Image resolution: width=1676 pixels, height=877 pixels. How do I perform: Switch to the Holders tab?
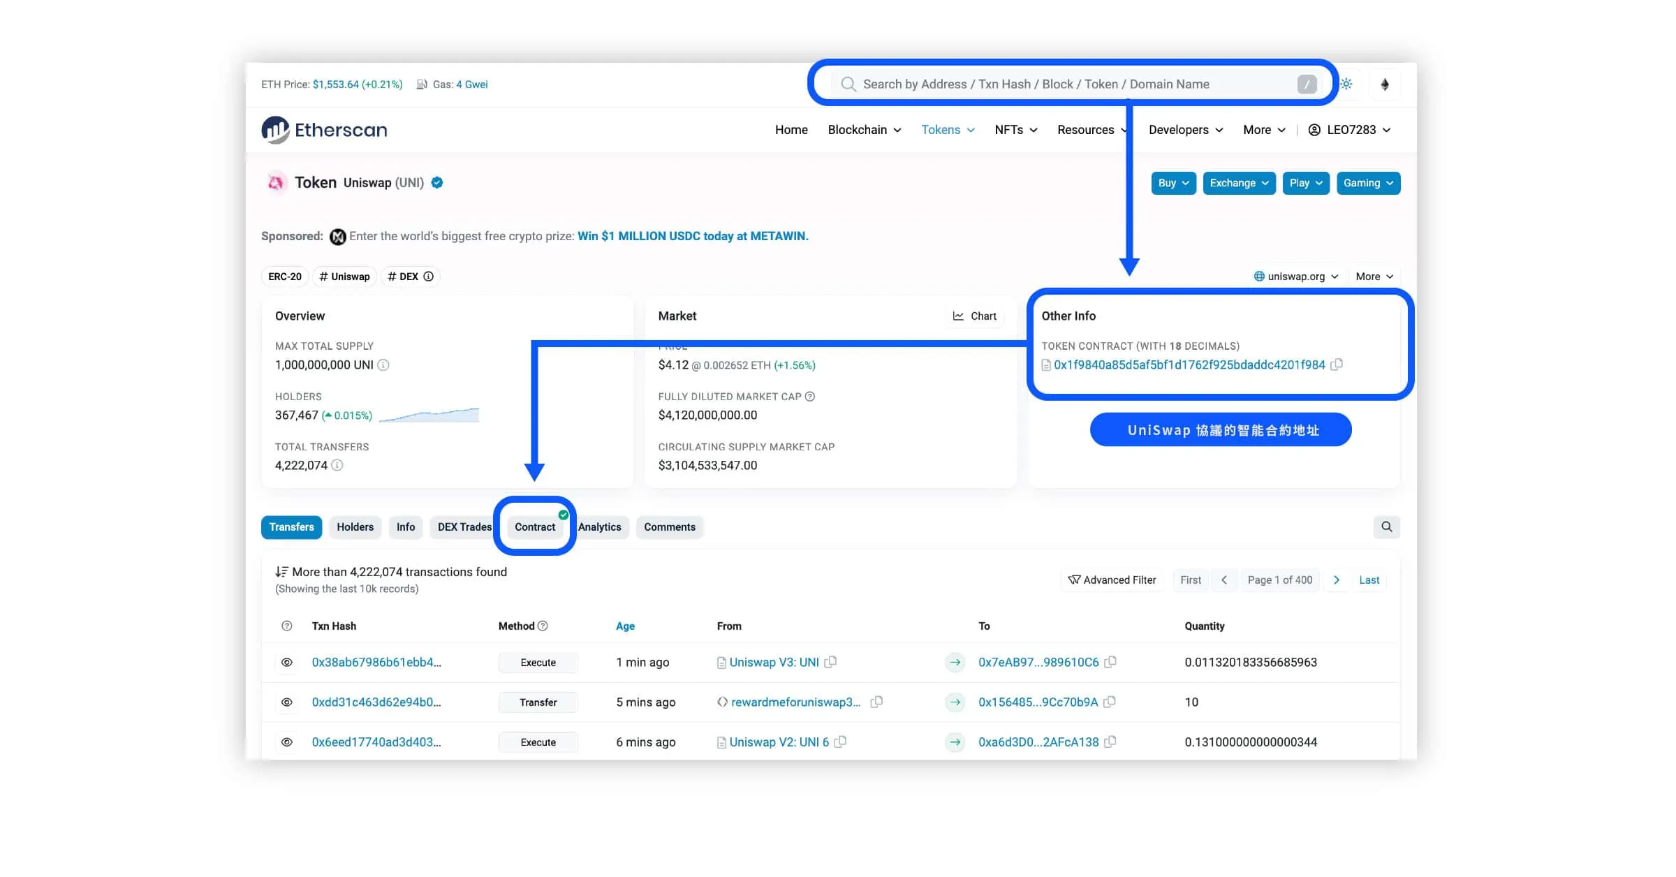pyautogui.click(x=355, y=527)
